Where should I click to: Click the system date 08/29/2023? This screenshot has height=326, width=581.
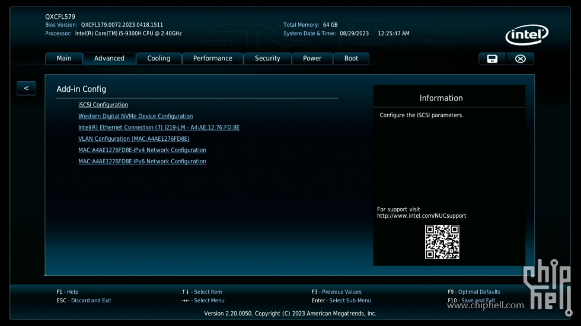click(x=355, y=33)
